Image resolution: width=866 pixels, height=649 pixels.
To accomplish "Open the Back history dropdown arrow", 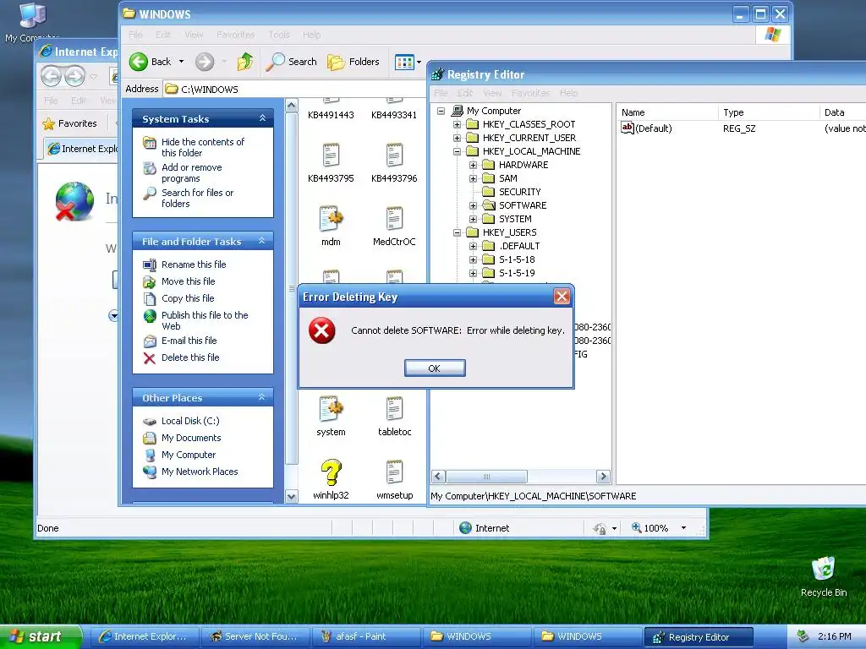I will click(x=181, y=62).
